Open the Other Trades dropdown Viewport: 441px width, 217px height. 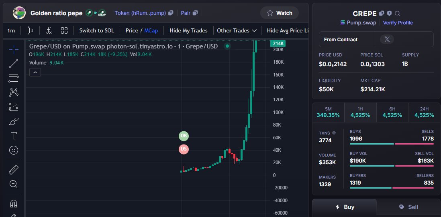(237, 30)
